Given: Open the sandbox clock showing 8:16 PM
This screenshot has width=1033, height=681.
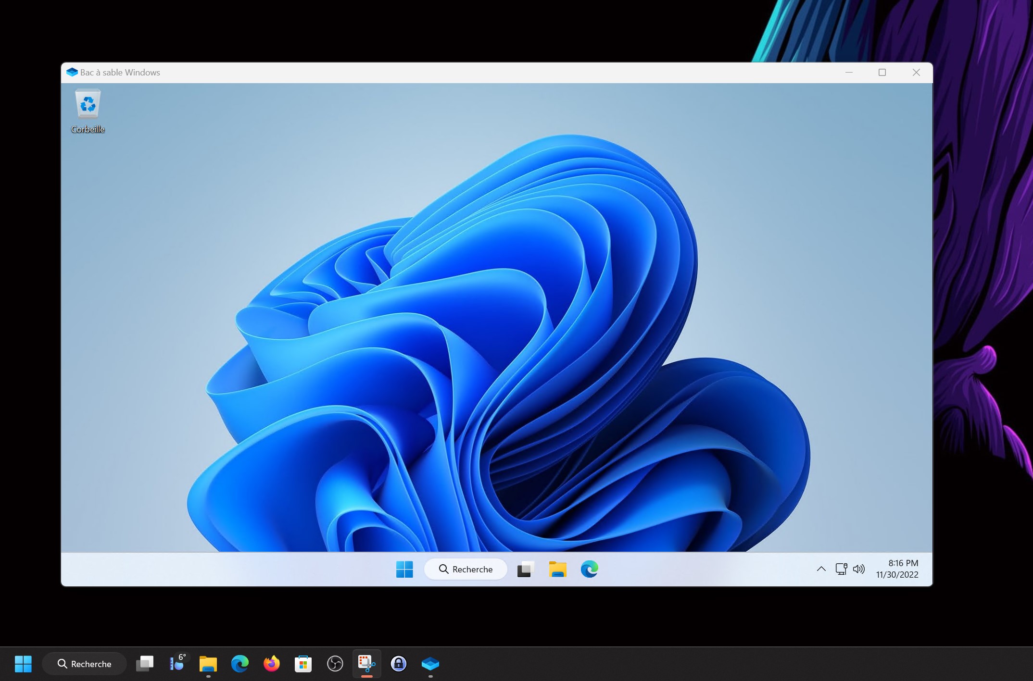Looking at the screenshot, I should tap(897, 569).
